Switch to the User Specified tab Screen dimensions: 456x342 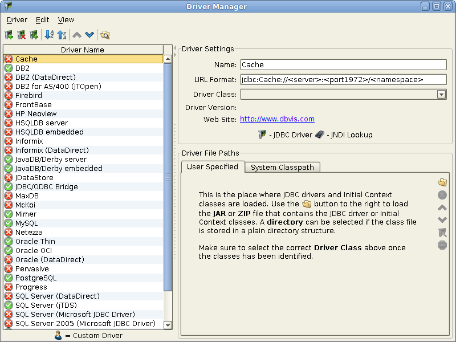pos(213,167)
